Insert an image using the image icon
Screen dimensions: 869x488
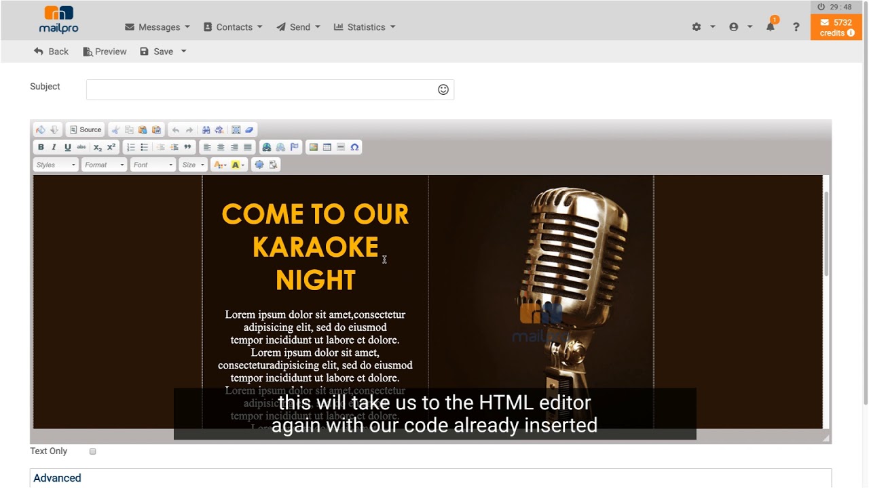pyautogui.click(x=314, y=147)
